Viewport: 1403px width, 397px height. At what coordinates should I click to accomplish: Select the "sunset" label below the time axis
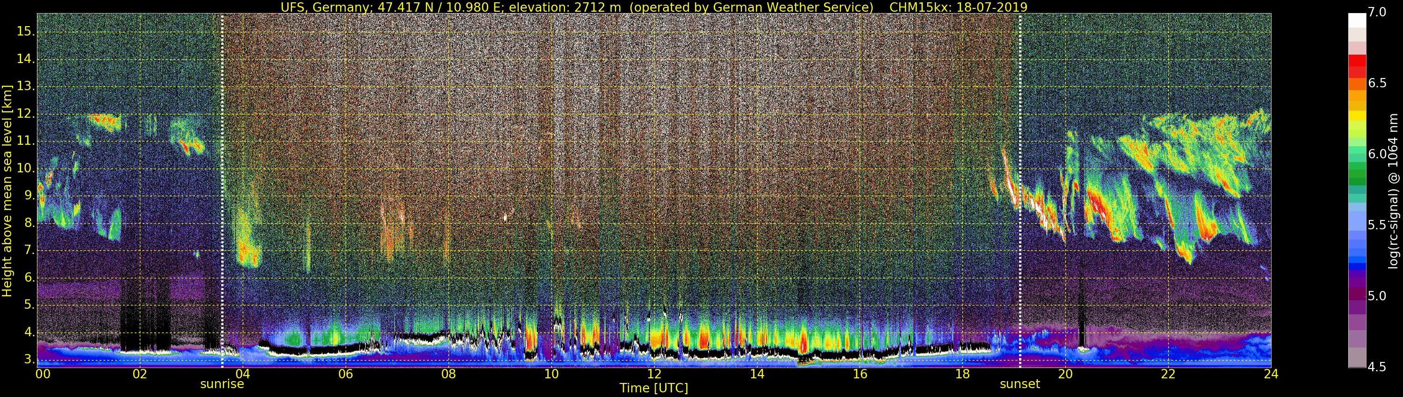(x=1020, y=384)
